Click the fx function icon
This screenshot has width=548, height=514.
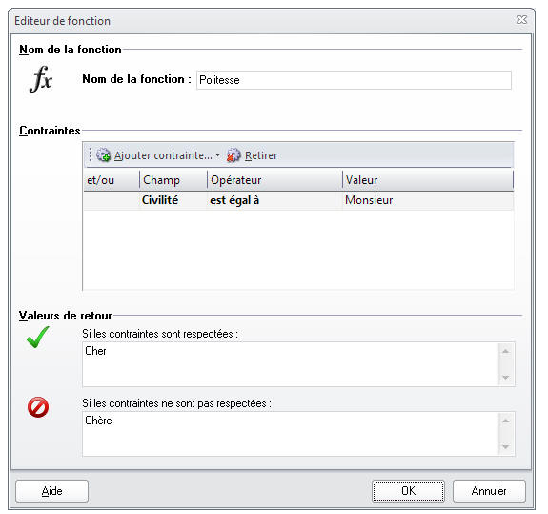(x=41, y=79)
